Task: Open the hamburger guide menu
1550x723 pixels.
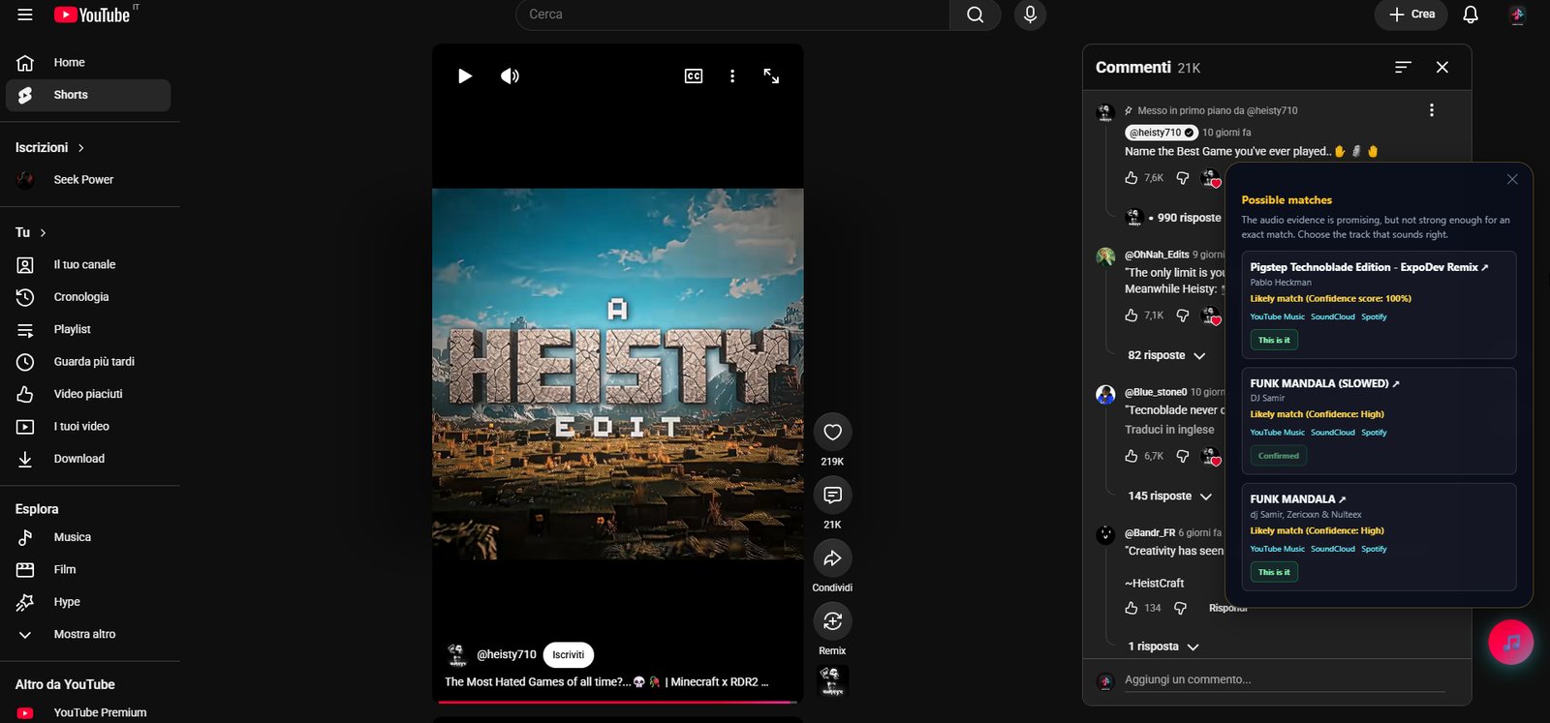Action: [x=25, y=15]
